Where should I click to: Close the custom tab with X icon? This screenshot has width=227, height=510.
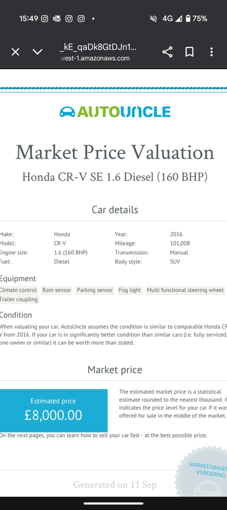pyautogui.click(x=15, y=52)
